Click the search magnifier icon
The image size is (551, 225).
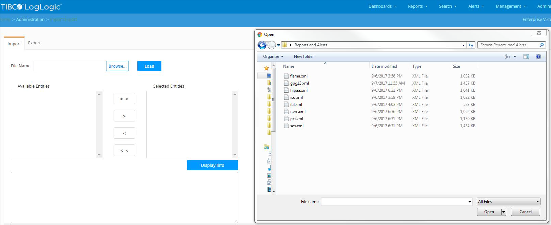click(542, 45)
